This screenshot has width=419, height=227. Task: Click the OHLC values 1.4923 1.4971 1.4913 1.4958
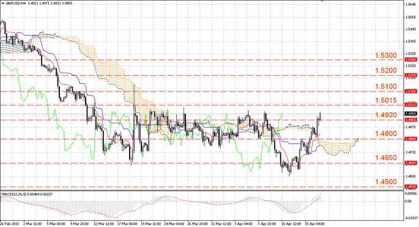point(50,4)
